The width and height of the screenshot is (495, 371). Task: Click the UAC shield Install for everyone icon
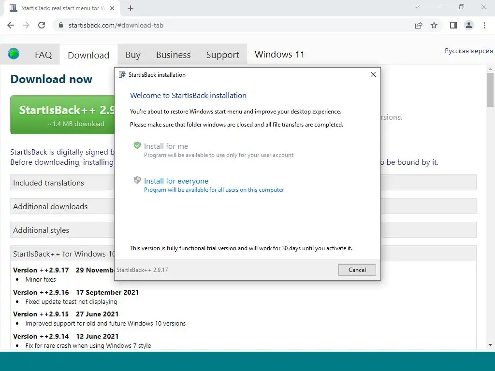[137, 180]
